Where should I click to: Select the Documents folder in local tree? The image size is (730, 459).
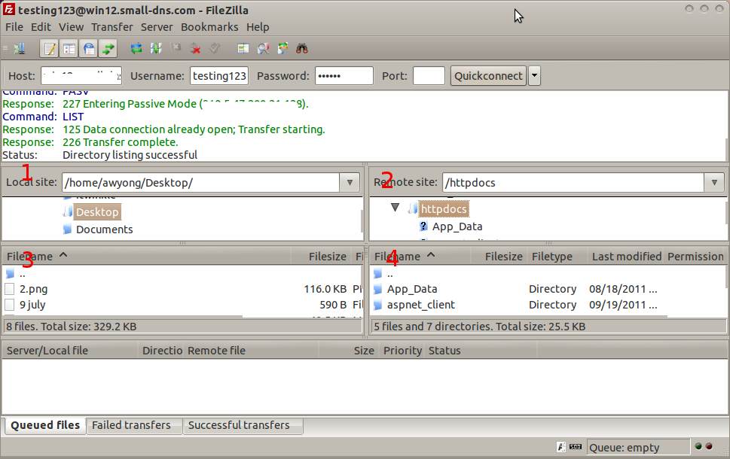click(104, 229)
